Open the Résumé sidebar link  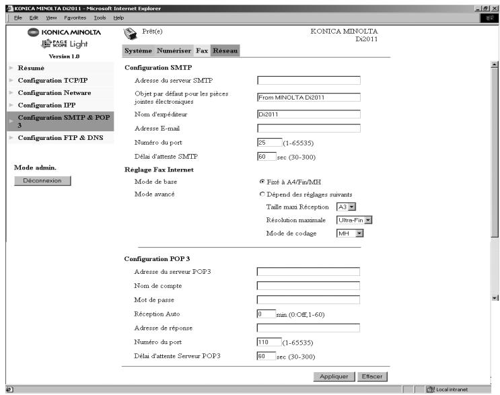pyautogui.click(x=31, y=68)
